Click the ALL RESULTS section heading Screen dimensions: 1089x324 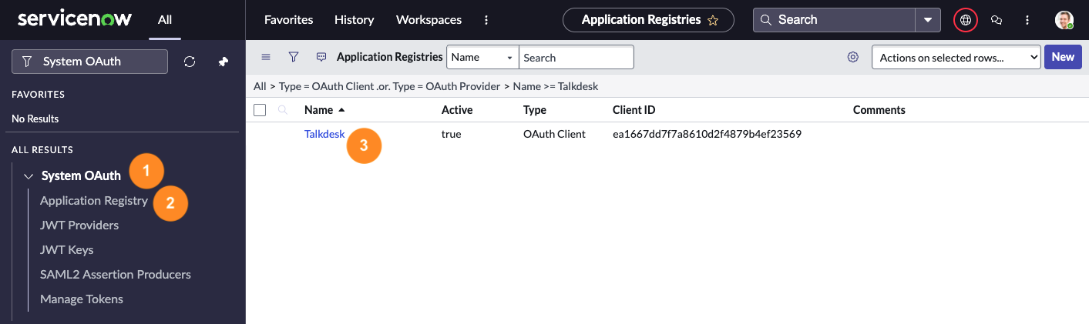[x=42, y=150]
